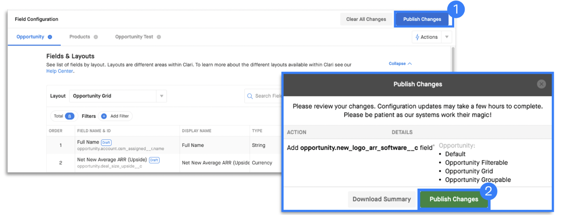The height and width of the screenshot is (215, 562).
Task: Open the Help Center link
Action: click(60, 71)
